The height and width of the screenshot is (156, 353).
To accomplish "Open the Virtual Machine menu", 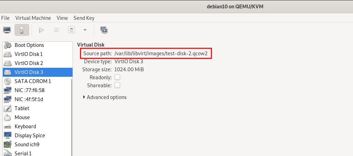I will tap(33, 18).
